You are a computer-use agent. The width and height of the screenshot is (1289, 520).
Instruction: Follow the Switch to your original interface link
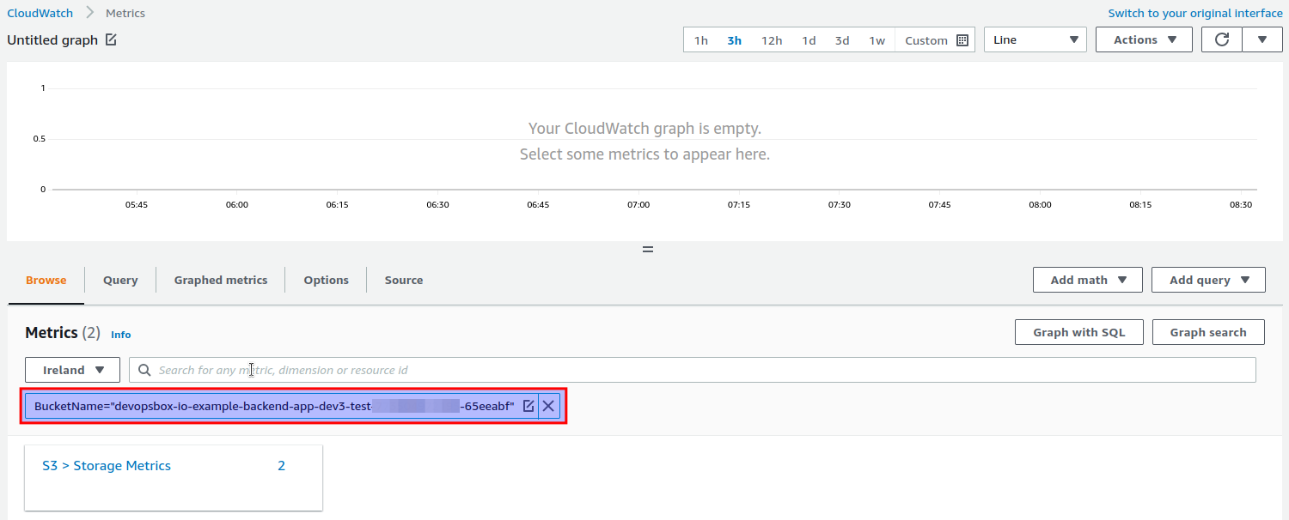click(1195, 13)
